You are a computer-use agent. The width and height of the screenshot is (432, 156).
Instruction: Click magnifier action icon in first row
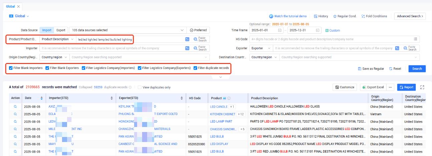click(15, 107)
